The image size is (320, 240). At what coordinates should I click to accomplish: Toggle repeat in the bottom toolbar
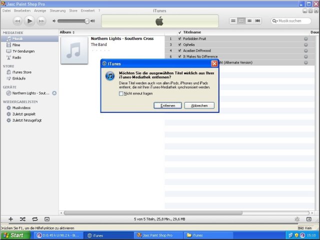(x=34, y=219)
